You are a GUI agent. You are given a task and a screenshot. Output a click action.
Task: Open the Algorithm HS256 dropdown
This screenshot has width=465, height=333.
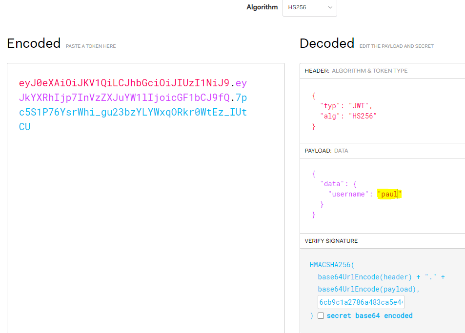pyautogui.click(x=309, y=8)
